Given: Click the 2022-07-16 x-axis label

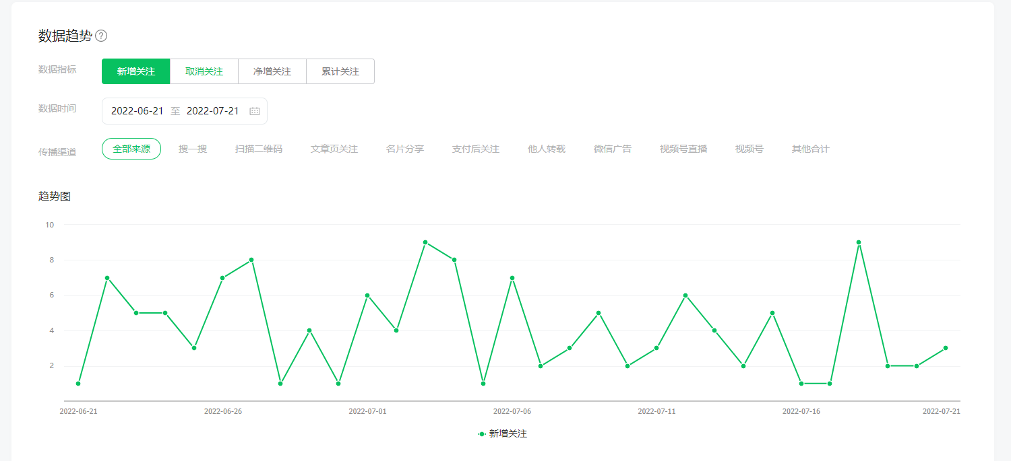Looking at the screenshot, I should coord(801,411).
